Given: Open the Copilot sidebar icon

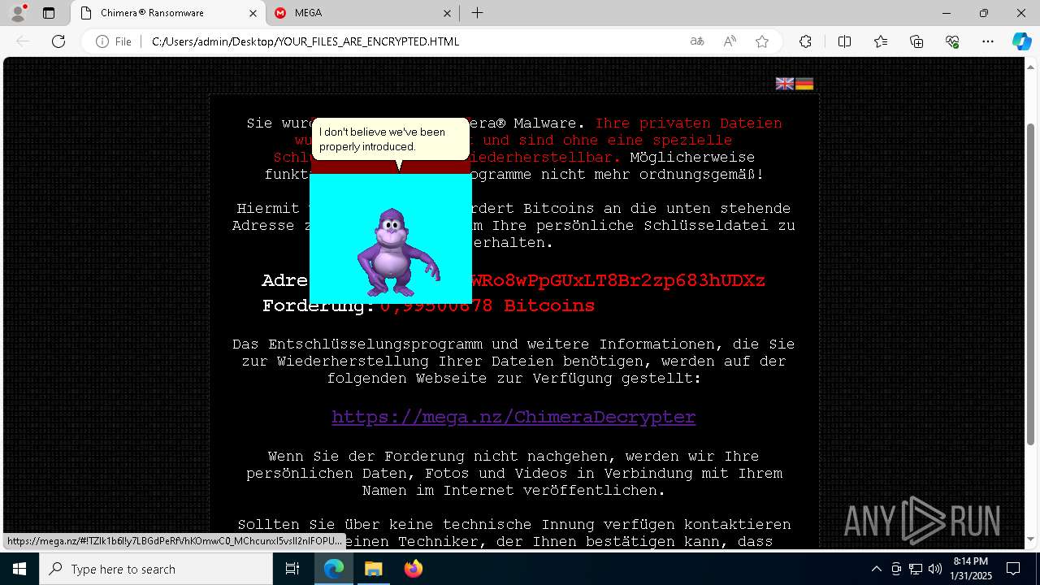Looking at the screenshot, I should [x=1021, y=41].
